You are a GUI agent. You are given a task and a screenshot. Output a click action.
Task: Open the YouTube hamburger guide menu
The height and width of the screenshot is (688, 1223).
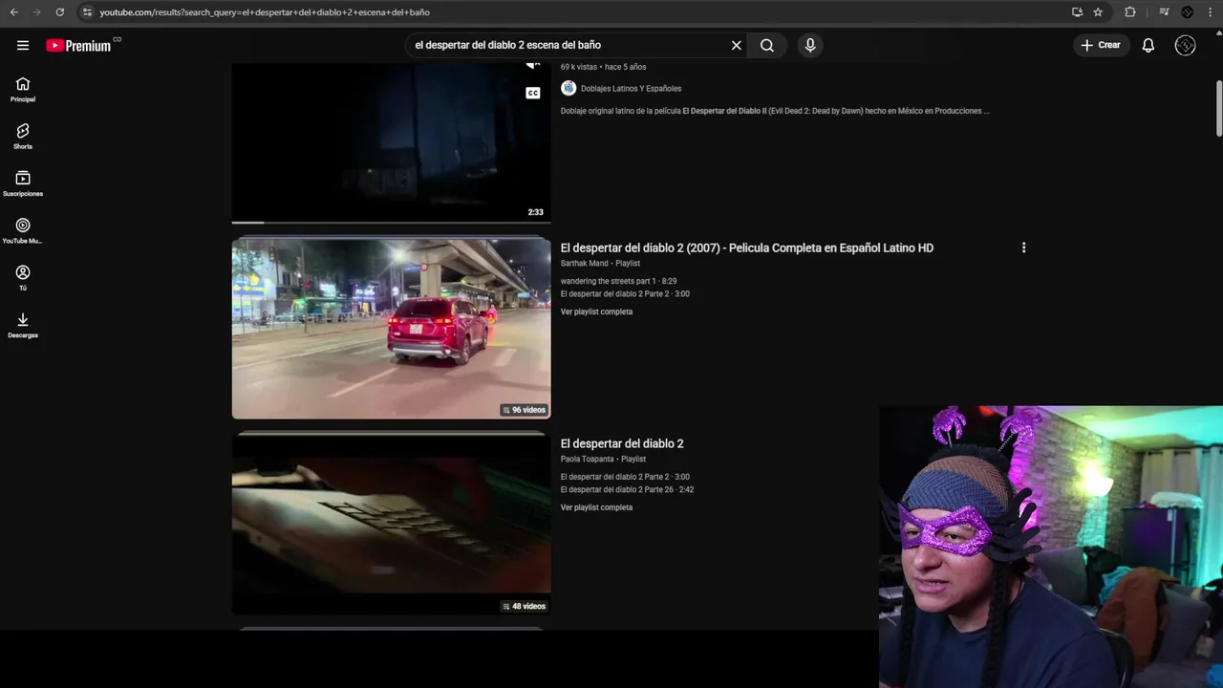23,45
